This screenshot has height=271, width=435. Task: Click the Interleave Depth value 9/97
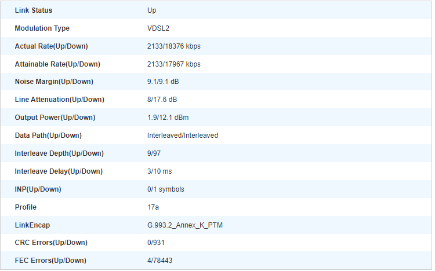(154, 153)
